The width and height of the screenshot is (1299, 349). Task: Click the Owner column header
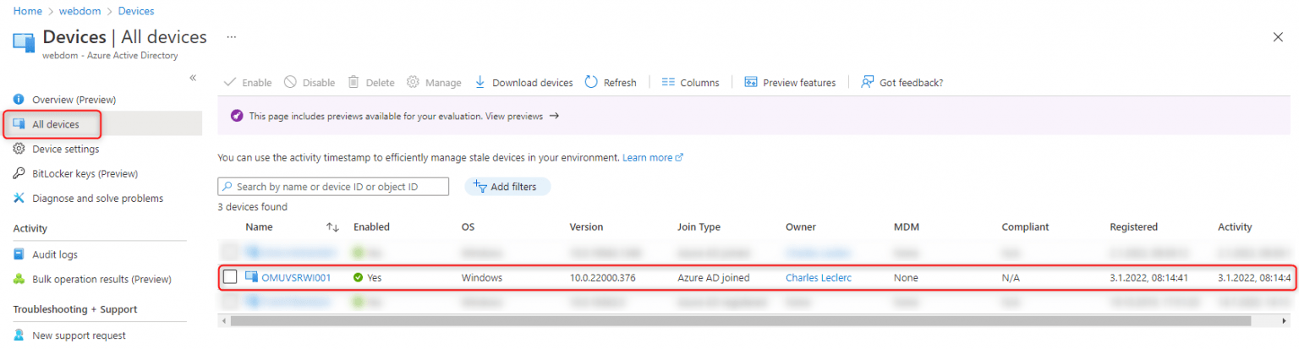(x=800, y=227)
